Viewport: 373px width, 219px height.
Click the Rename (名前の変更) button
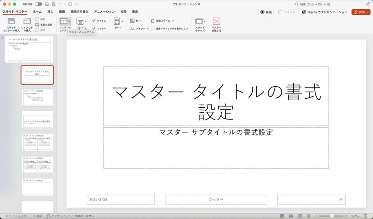pos(44,24)
